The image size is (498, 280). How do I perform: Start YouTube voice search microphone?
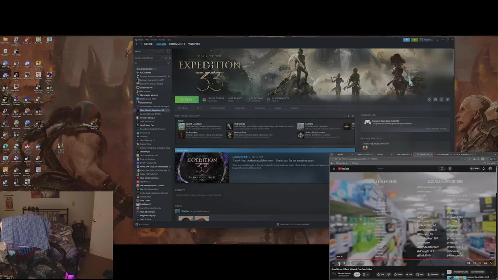pyautogui.click(x=450, y=168)
